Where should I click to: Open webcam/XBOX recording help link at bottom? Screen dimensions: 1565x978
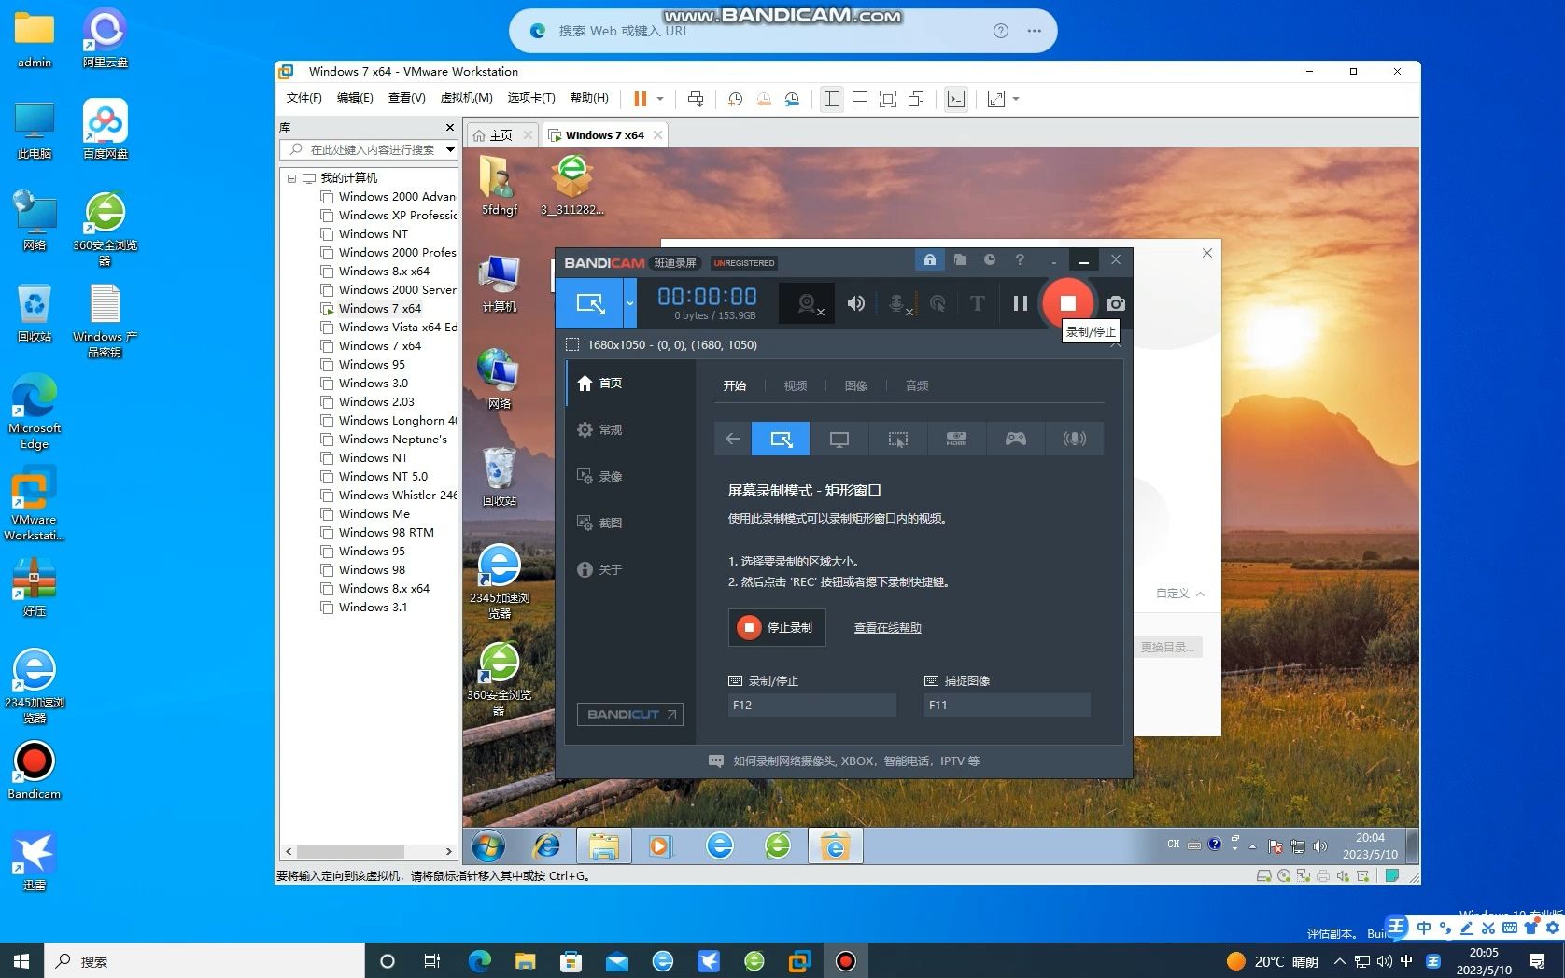click(844, 761)
